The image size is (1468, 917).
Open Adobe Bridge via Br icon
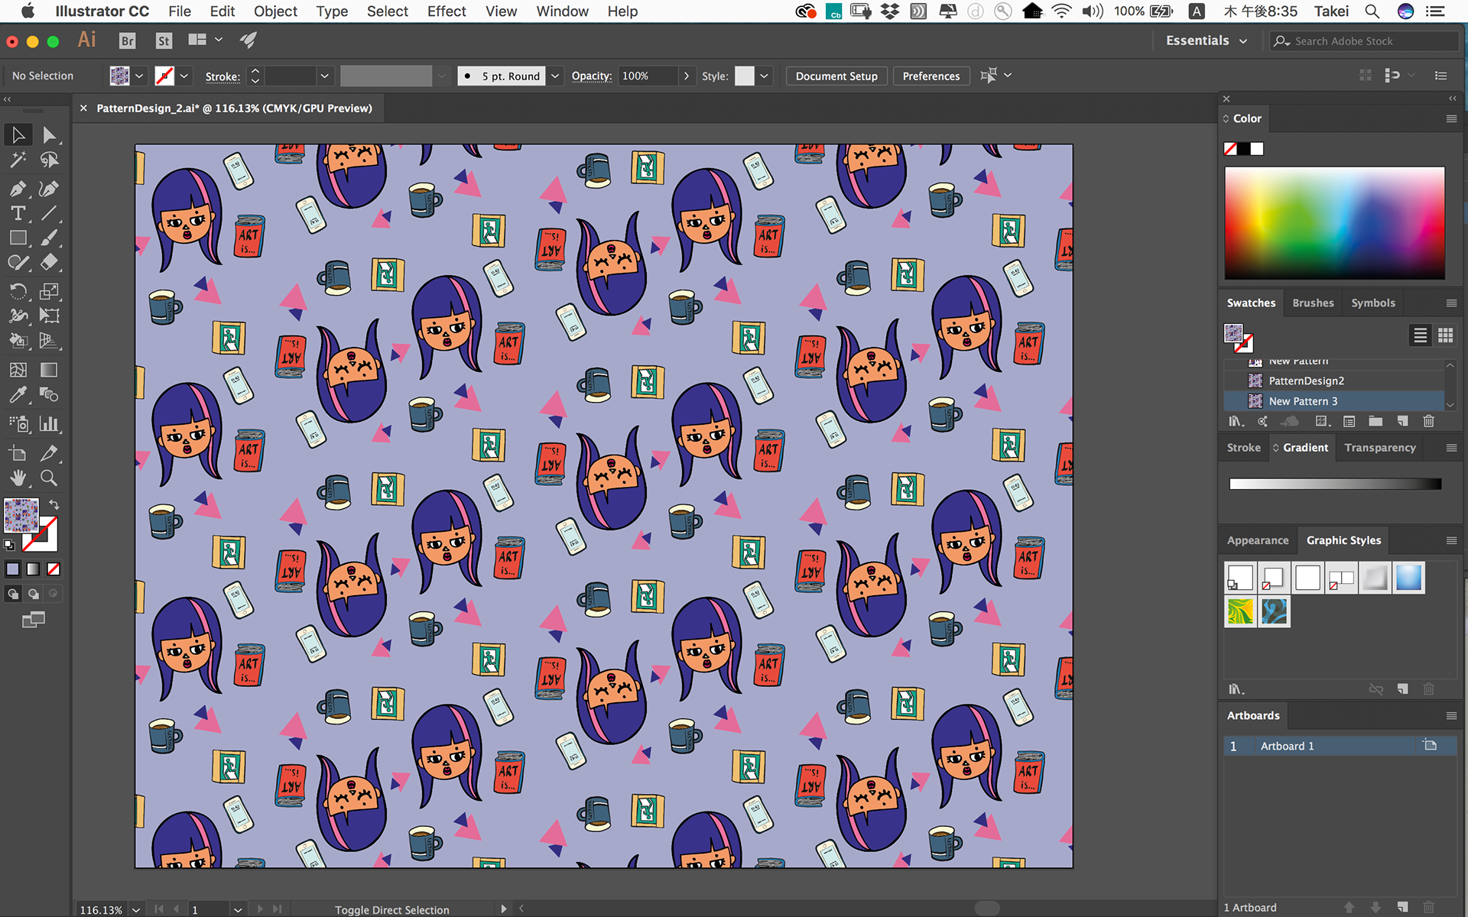(x=127, y=41)
